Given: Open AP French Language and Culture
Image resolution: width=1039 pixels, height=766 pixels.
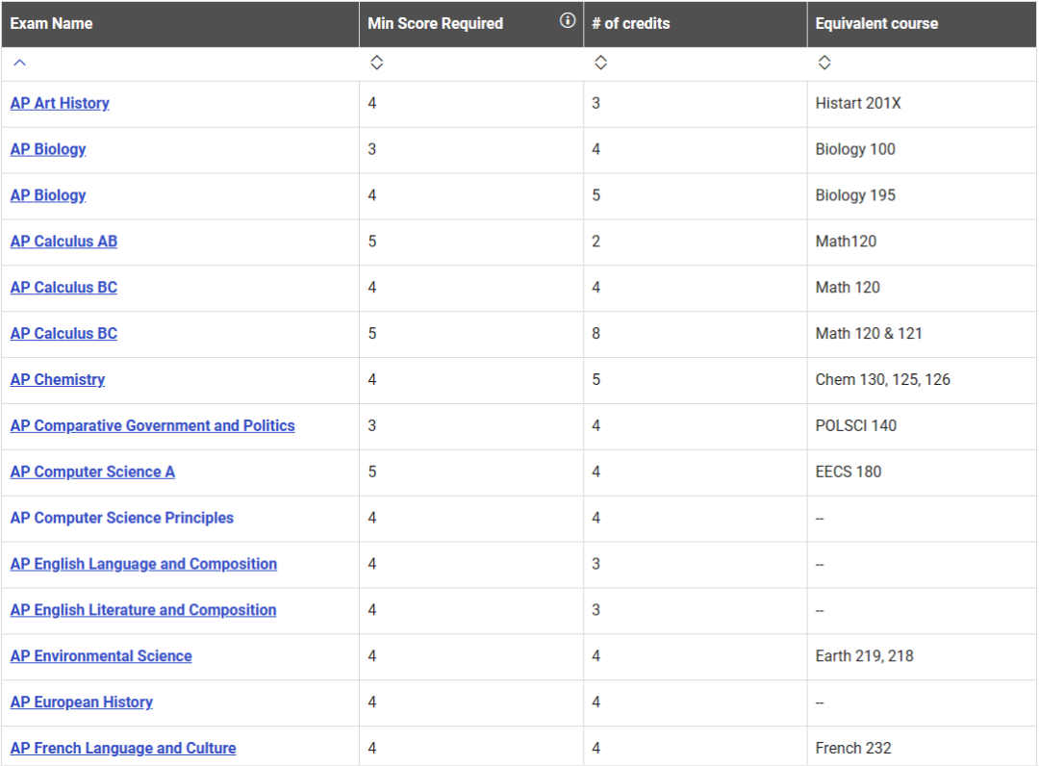Looking at the screenshot, I should click(x=123, y=749).
